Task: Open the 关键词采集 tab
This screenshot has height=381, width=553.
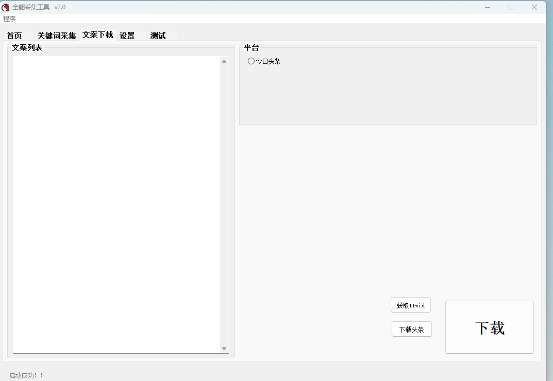Action: point(57,36)
